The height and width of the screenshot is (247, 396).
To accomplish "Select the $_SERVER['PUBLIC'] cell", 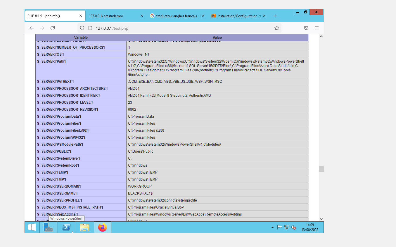I will pos(81,151).
